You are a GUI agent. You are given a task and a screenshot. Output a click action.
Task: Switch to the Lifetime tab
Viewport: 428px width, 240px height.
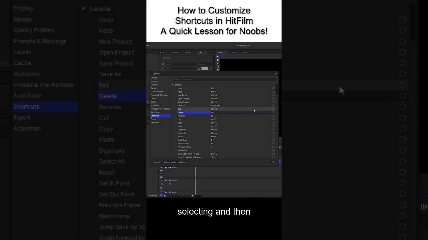[175, 52]
